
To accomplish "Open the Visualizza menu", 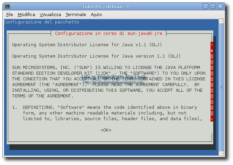I will point(50,14).
